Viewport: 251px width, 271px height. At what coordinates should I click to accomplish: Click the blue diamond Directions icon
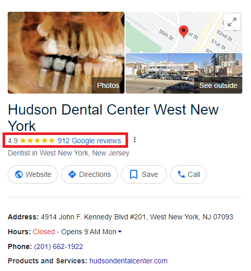72,174
